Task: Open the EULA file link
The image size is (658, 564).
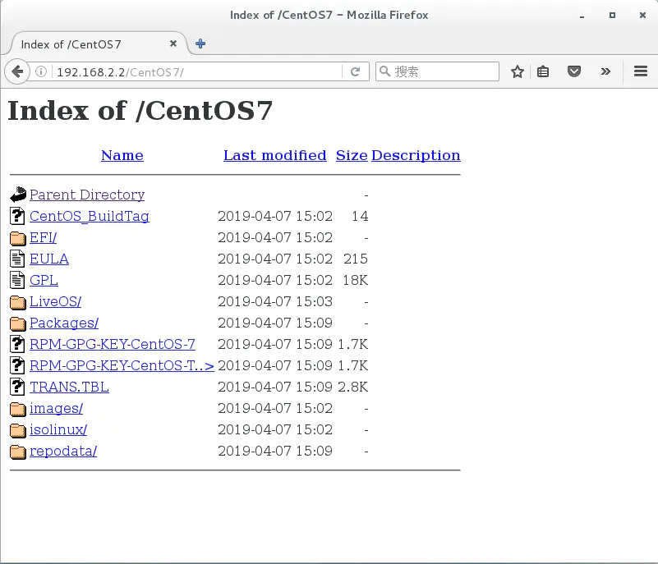Action: pos(49,259)
